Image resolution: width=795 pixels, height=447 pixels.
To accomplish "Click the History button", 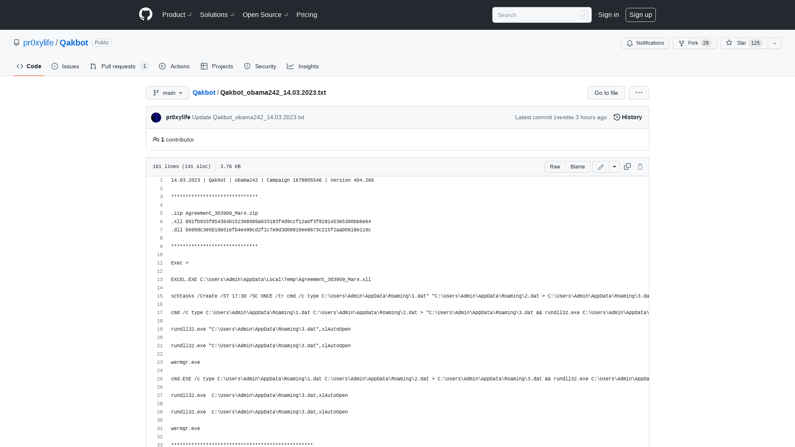I will [627, 117].
